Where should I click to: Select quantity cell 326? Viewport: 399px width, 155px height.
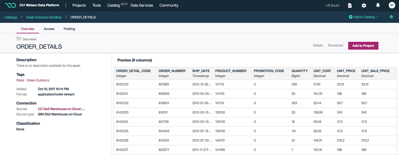pos(294,84)
